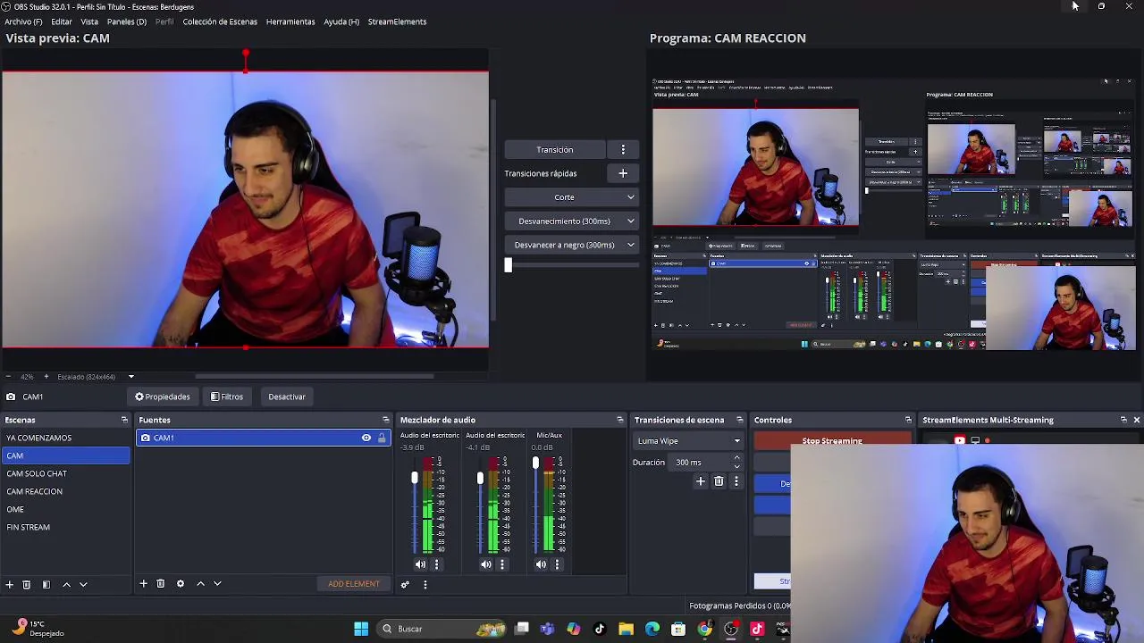The height and width of the screenshot is (643, 1144).
Task: Delete the selected scene with the trash icon
Action: [x=27, y=584]
